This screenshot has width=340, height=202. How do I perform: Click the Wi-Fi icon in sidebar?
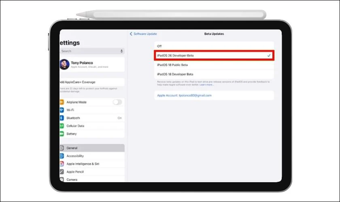click(62, 110)
